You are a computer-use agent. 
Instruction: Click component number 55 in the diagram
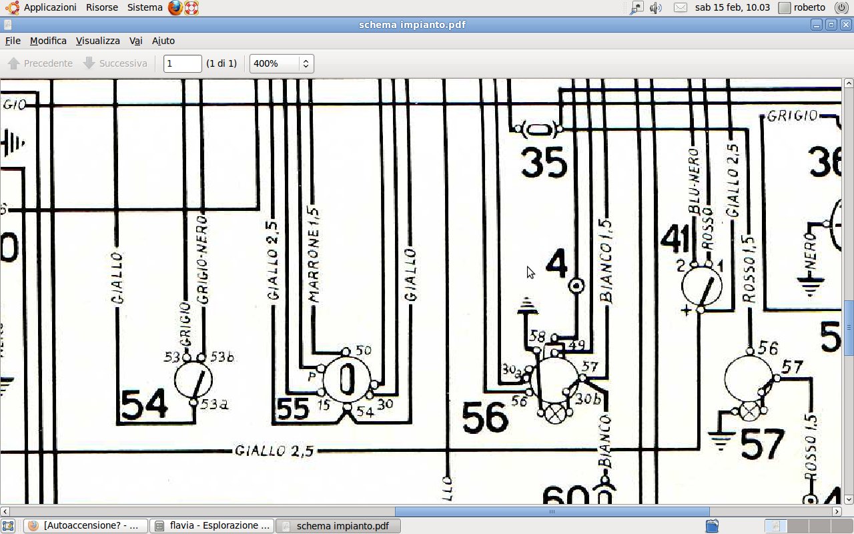click(x=294, y=409)
